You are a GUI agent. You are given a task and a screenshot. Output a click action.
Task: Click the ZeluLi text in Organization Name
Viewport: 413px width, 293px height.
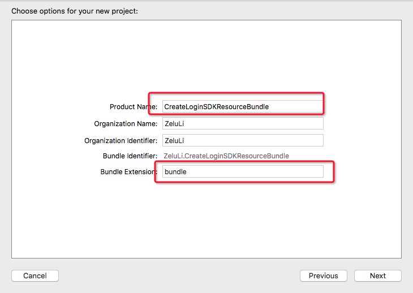coord(174,123)
